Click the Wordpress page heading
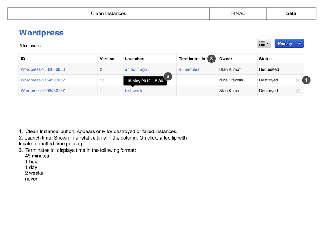 [x=41, y=33]
